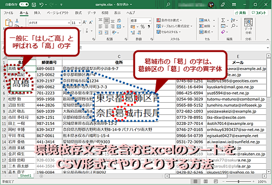
Task: Click the AutoSum sigma icon
Action: click(223, 20)
